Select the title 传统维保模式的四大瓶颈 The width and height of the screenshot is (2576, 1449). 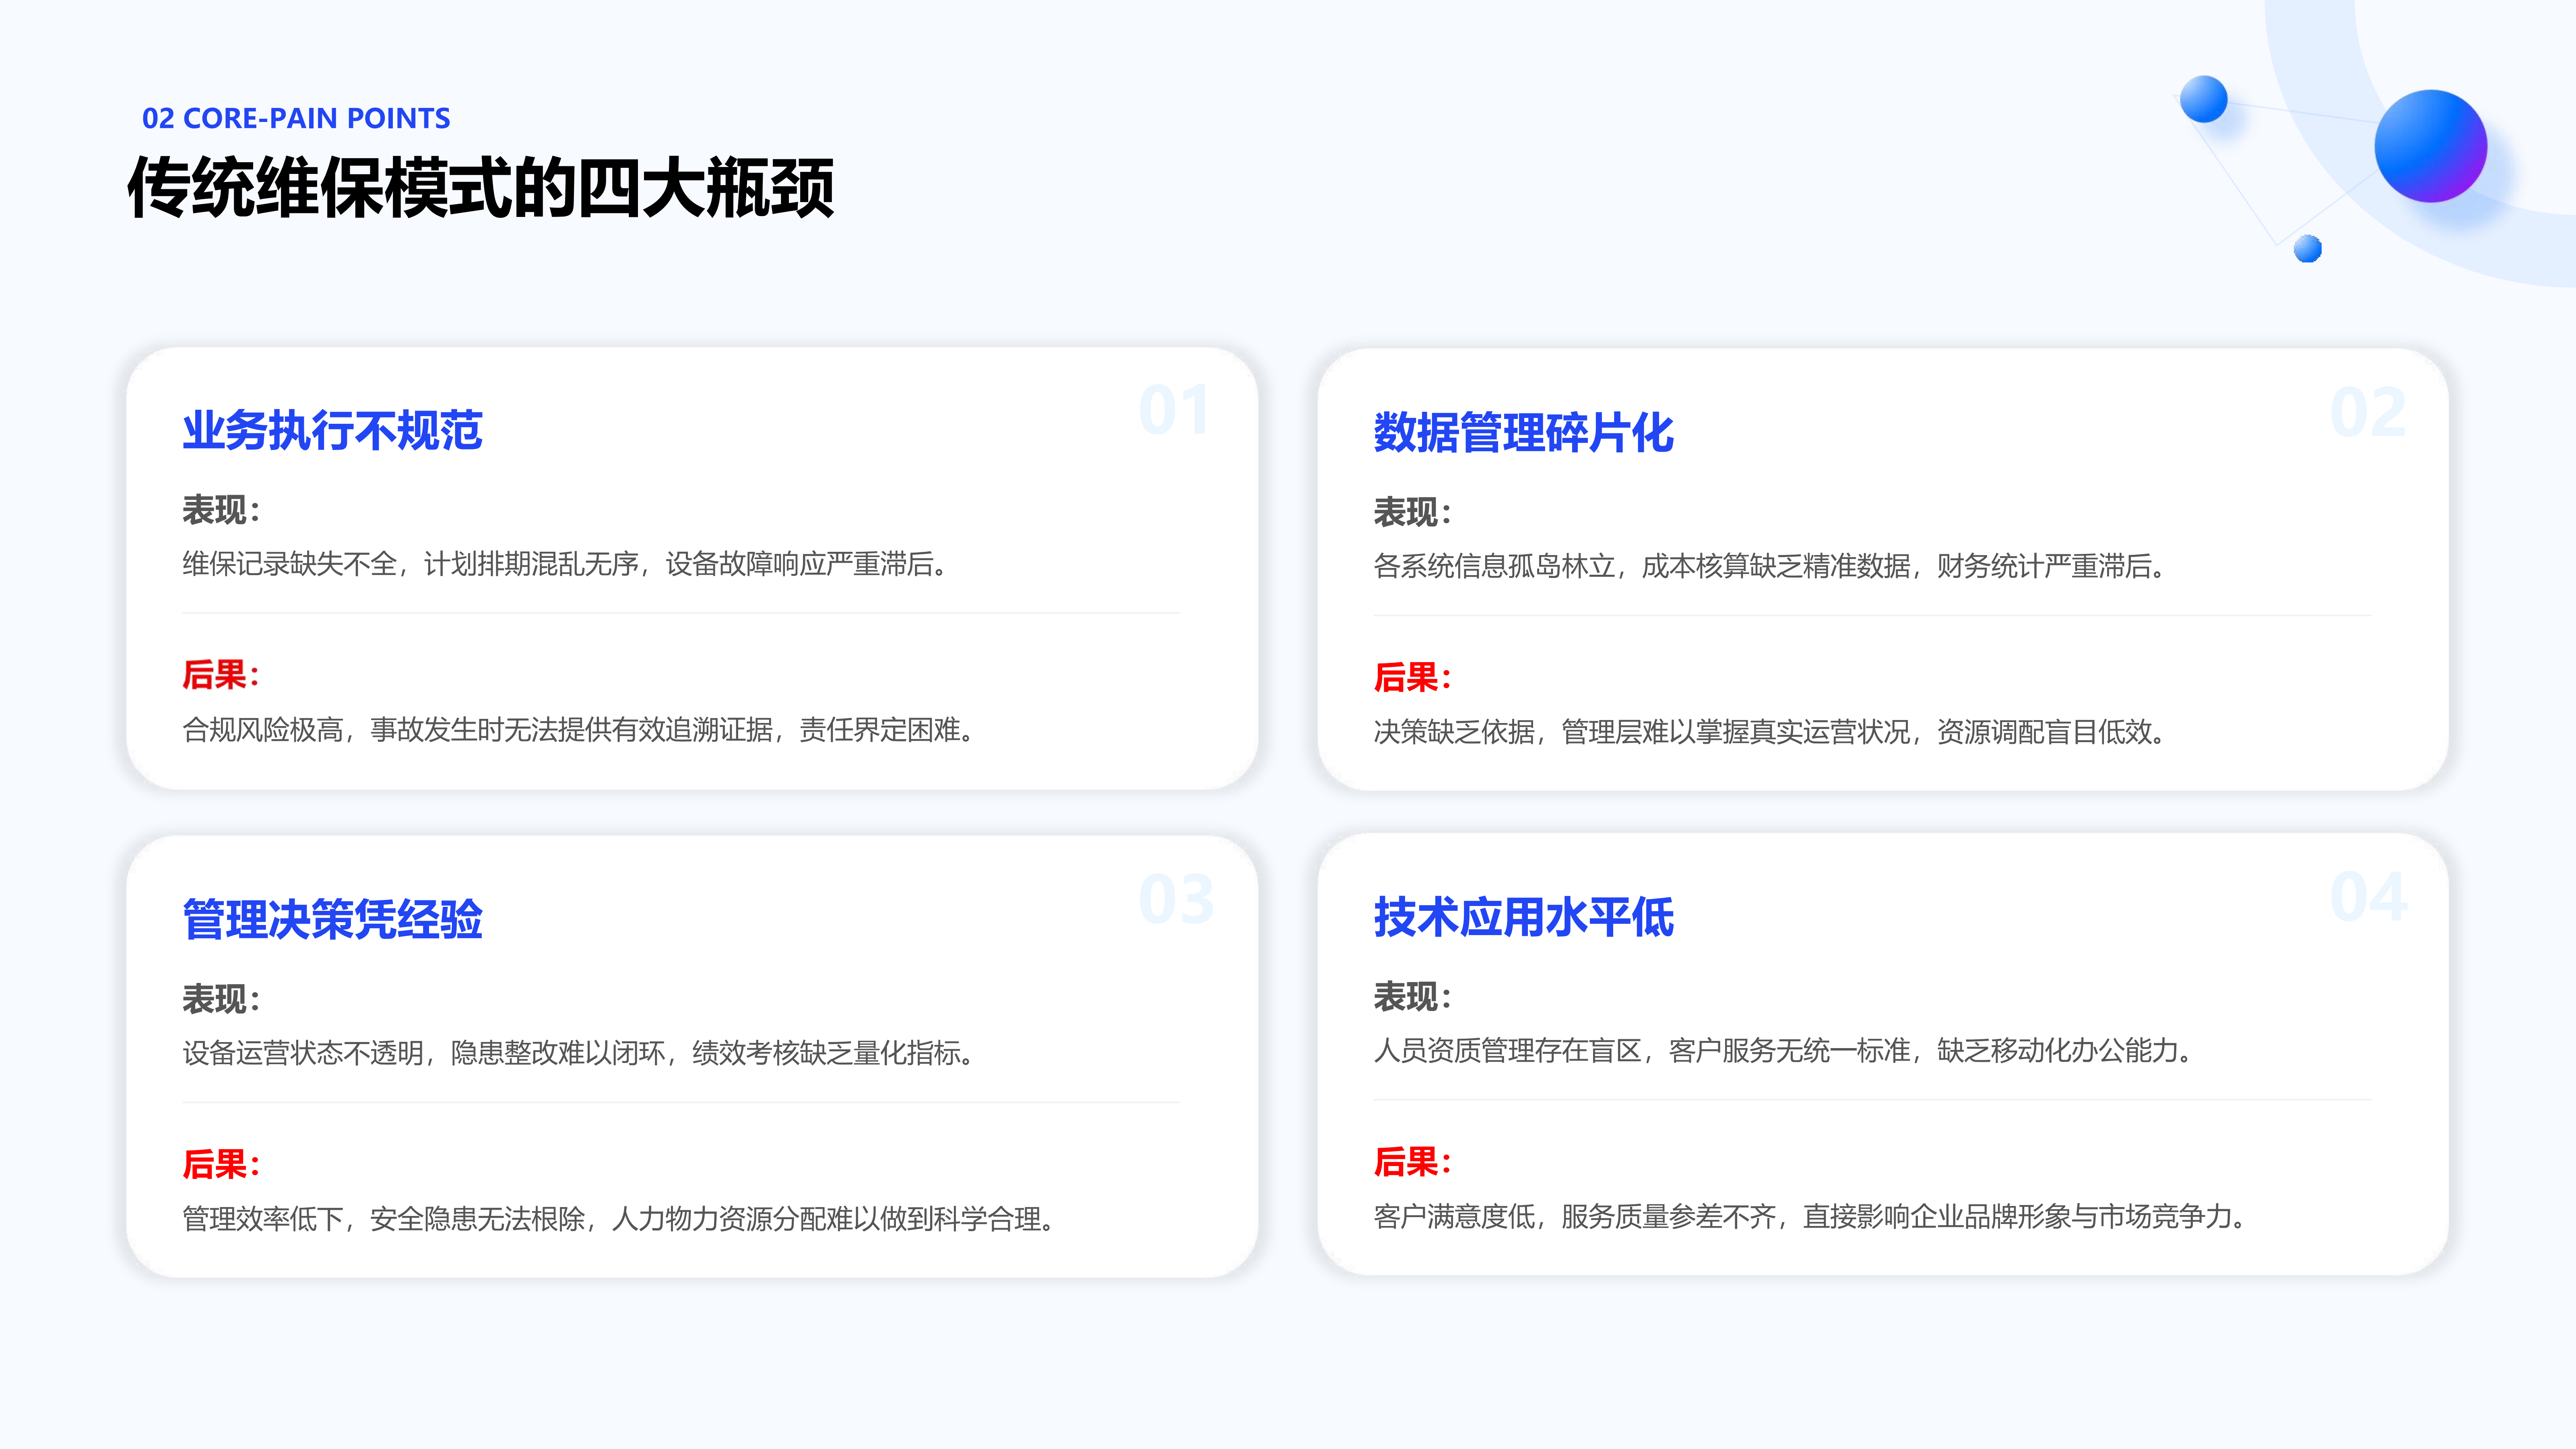[481, 187]
